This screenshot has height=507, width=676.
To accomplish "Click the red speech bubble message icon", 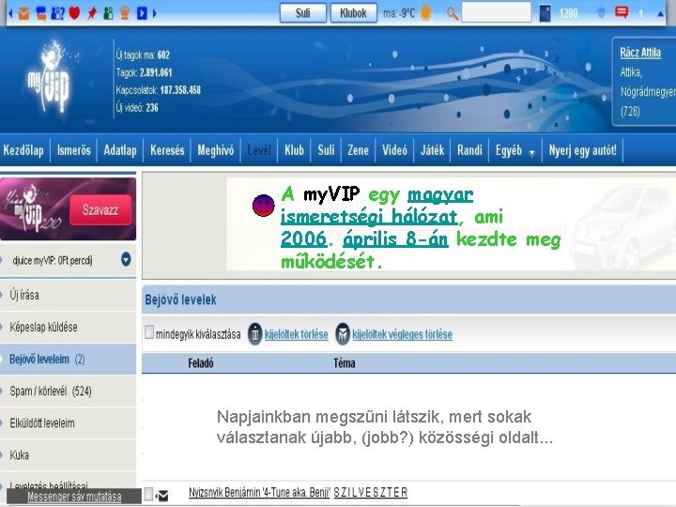I will tap(622, 12).
